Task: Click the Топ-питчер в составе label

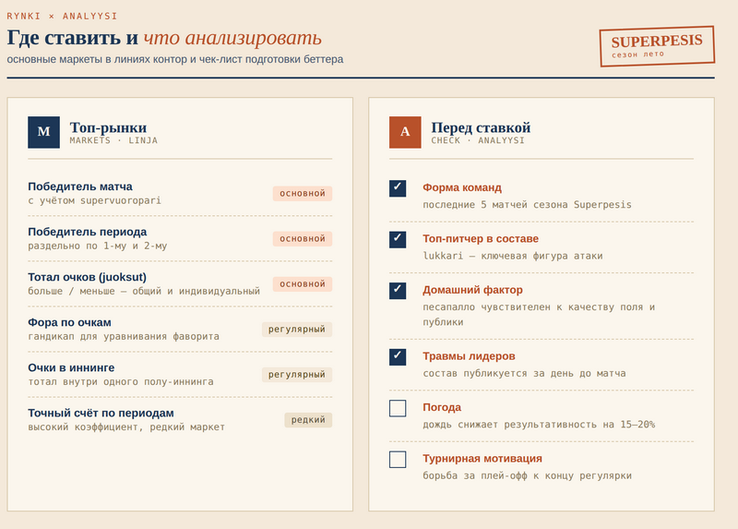Action: (481, 239)
